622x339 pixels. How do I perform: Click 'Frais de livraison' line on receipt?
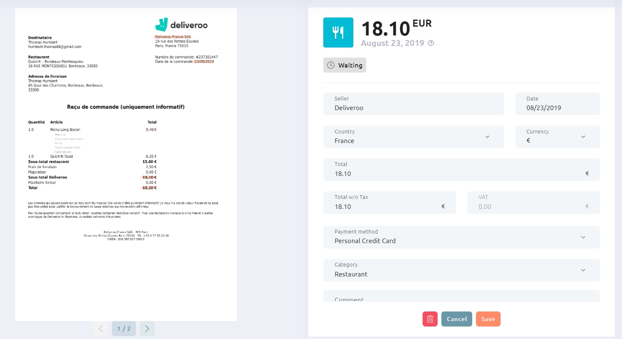click(x=92, y=167)
